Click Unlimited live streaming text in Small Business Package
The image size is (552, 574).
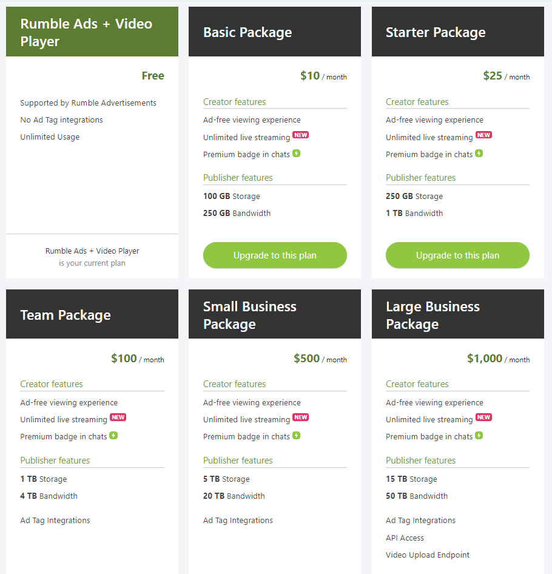(x=247, y=419)
